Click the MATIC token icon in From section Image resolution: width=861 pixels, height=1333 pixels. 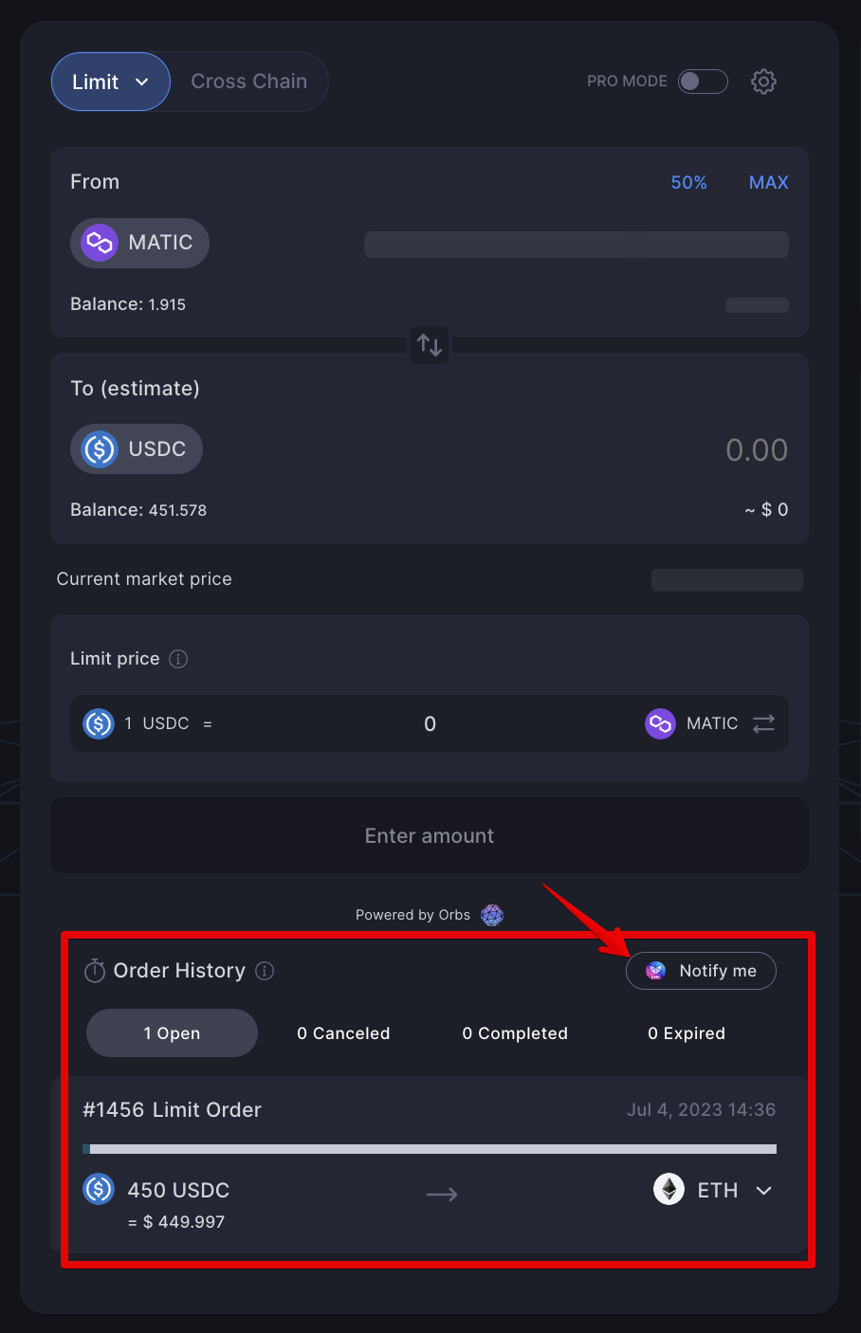point(98,243)
